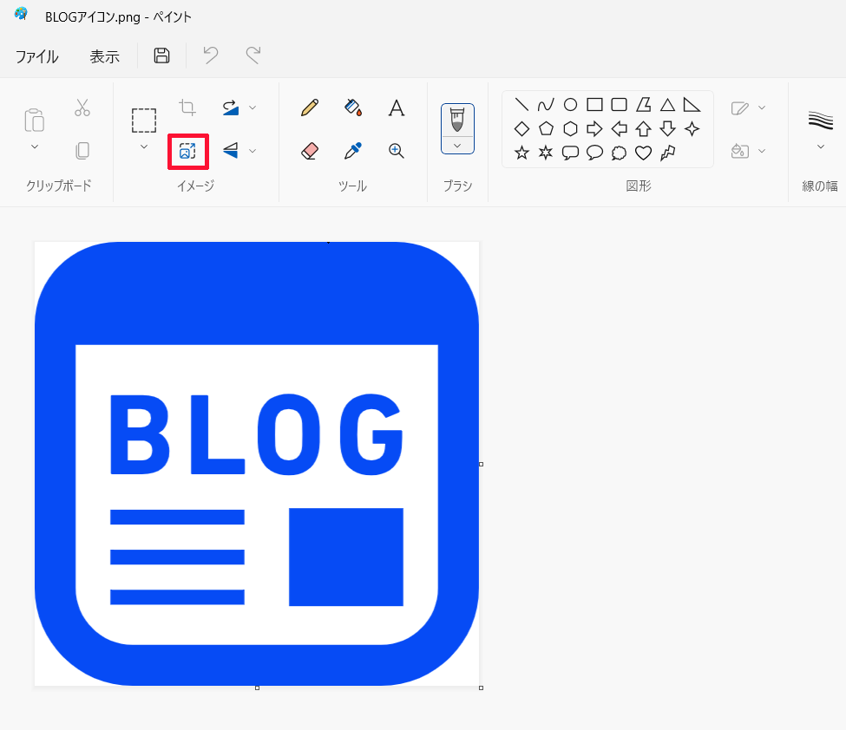The height and width of the screenshot is (730, 846).
Task: Select the Color picker eyedropper tool
Action: tap(352, 151)
